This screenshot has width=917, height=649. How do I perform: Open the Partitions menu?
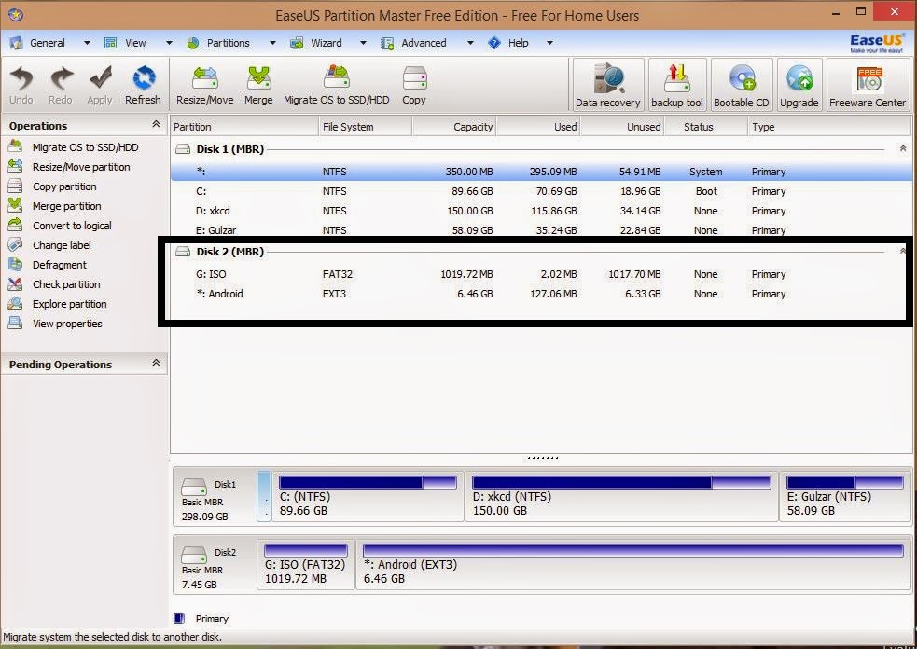(228, 43)
